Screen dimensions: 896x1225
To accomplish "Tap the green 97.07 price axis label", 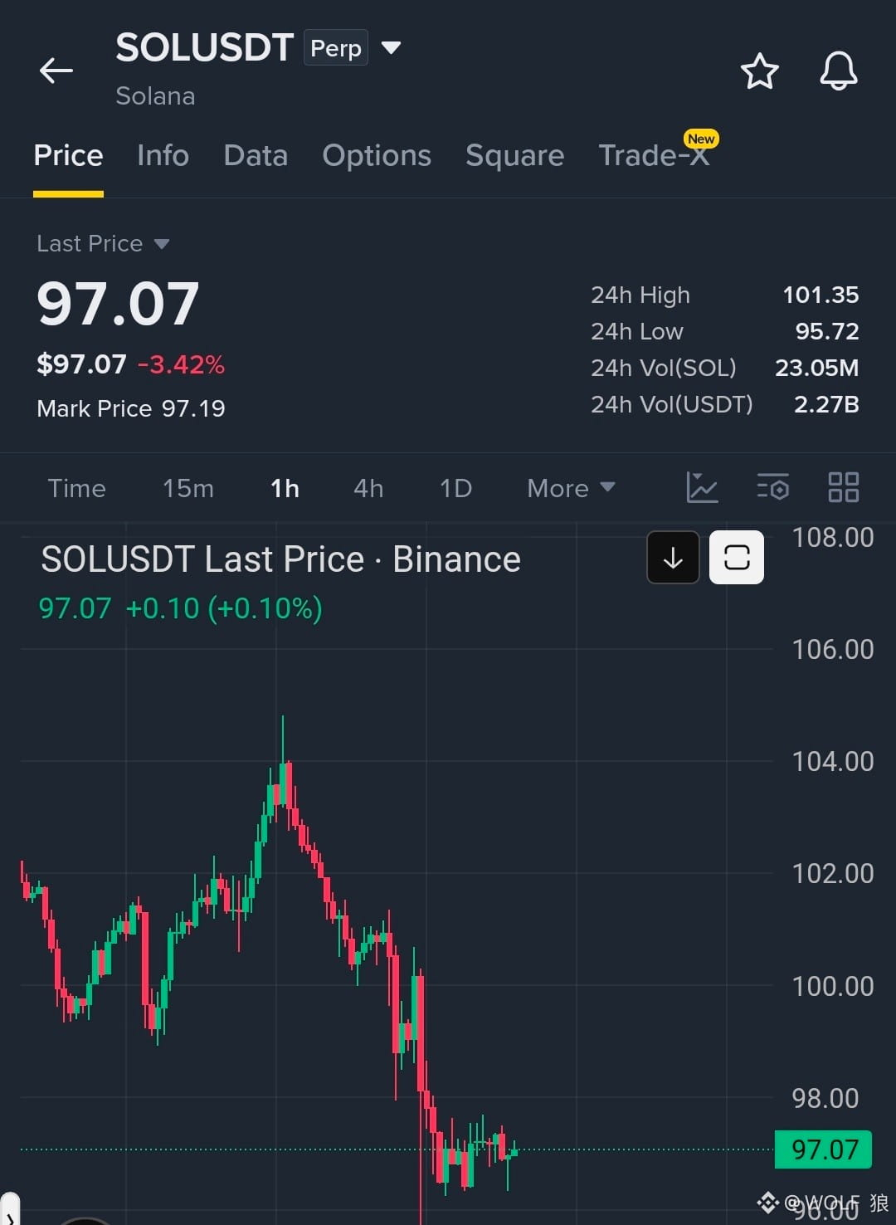I will point(823,1149).
